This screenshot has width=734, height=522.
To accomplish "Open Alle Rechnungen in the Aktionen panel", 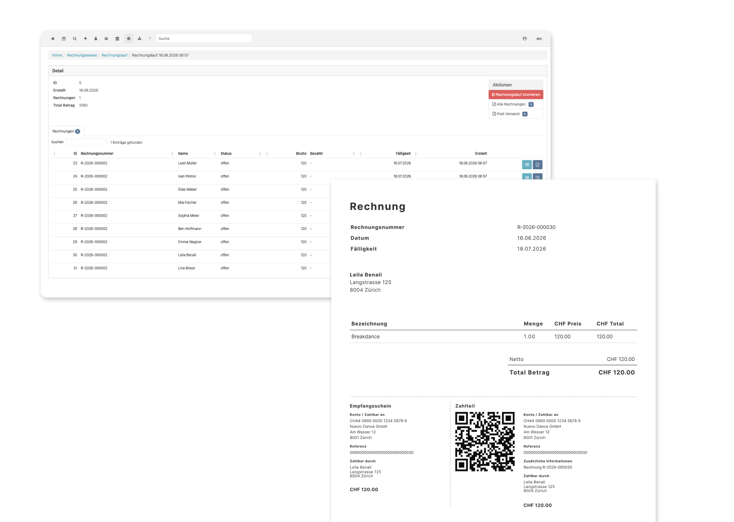I will [x=516, y=104].
